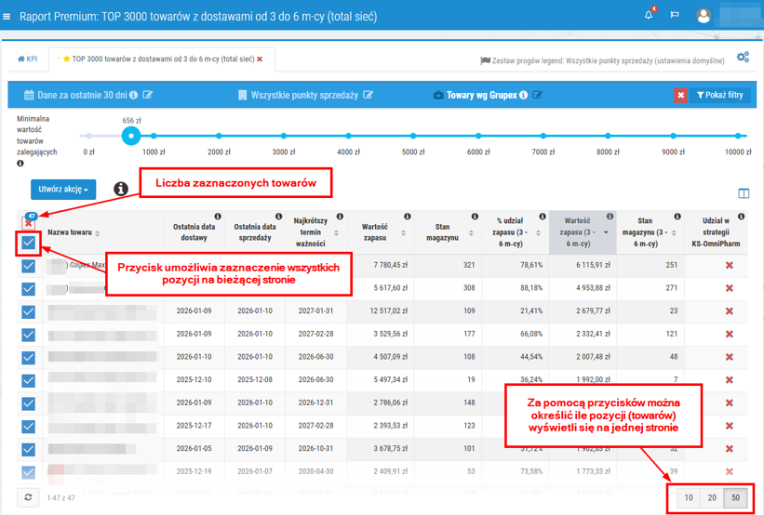Close the TOP 3000 towarów tab
This screenshot has height=515, width=764.
260,59
